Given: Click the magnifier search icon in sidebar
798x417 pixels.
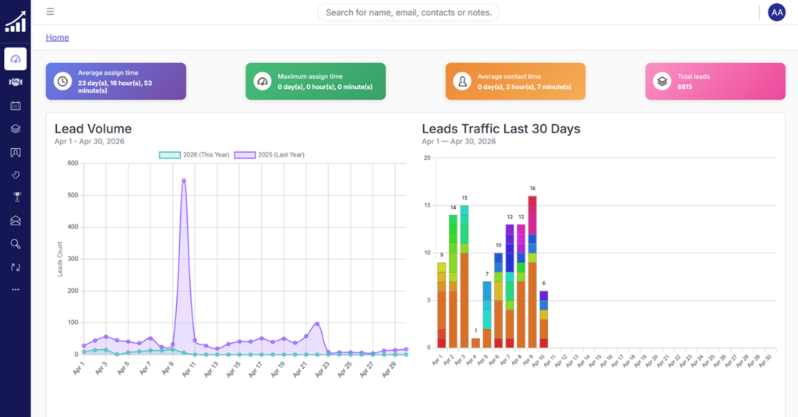Looking at the screenshot, I should point(16,244).
